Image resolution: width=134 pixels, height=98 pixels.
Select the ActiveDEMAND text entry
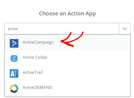(x=37, y=87)
